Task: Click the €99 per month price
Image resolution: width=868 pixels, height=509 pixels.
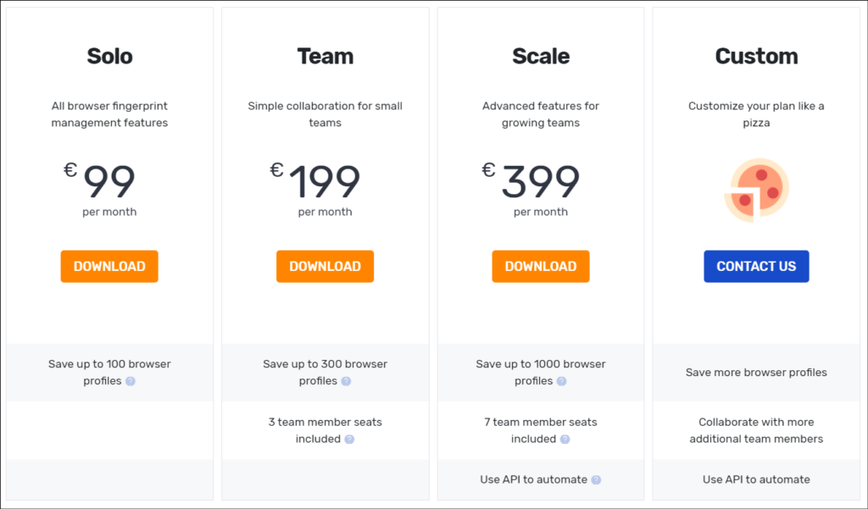Action: [100, 189]
